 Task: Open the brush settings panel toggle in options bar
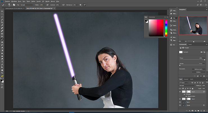(x=14, y=5)
